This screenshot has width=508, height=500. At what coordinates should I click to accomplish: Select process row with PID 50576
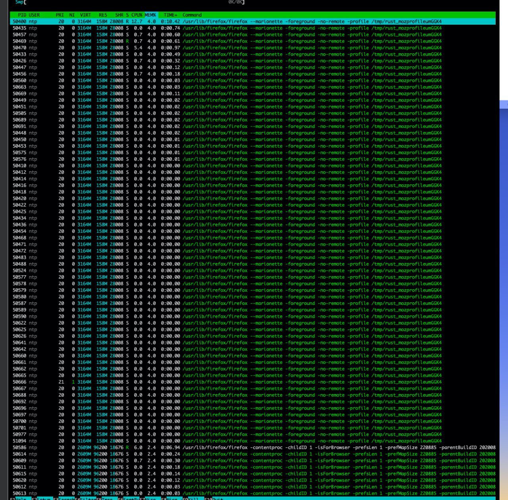(x=253, y=159)
